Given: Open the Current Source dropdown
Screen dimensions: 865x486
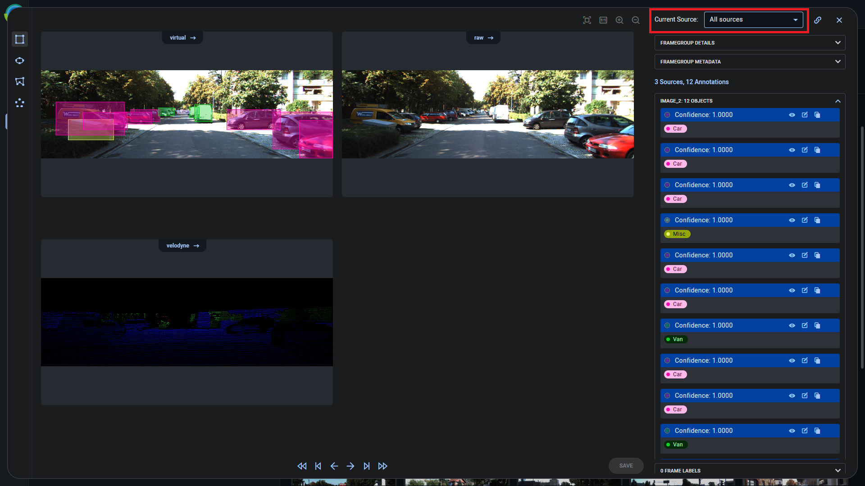Looking at the screenshot, I should (x=753, y=20).
